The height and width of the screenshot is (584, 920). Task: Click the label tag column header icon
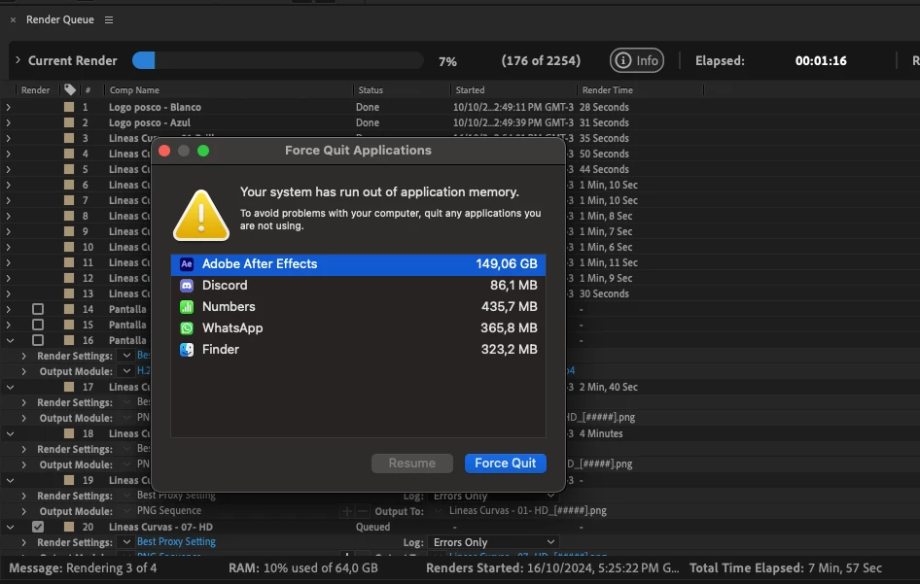click(x=70, y=89)
